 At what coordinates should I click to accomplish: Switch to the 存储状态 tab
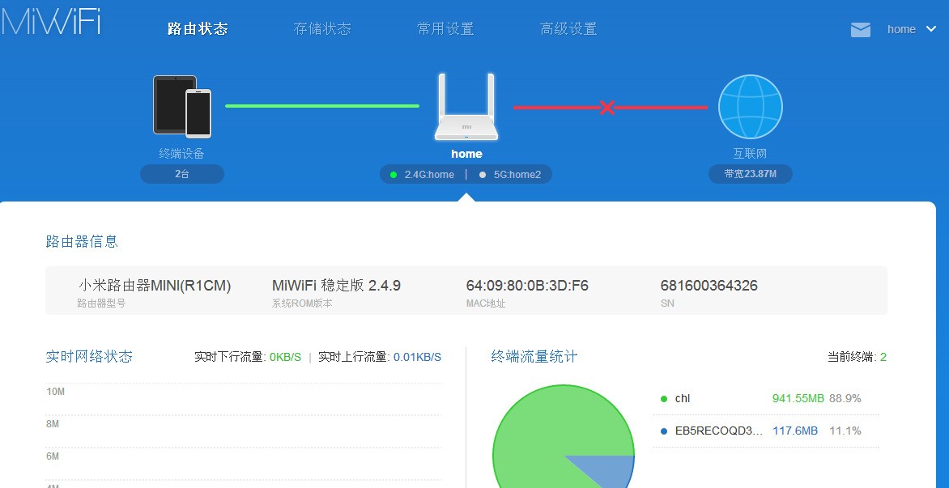tap(323, 27)
